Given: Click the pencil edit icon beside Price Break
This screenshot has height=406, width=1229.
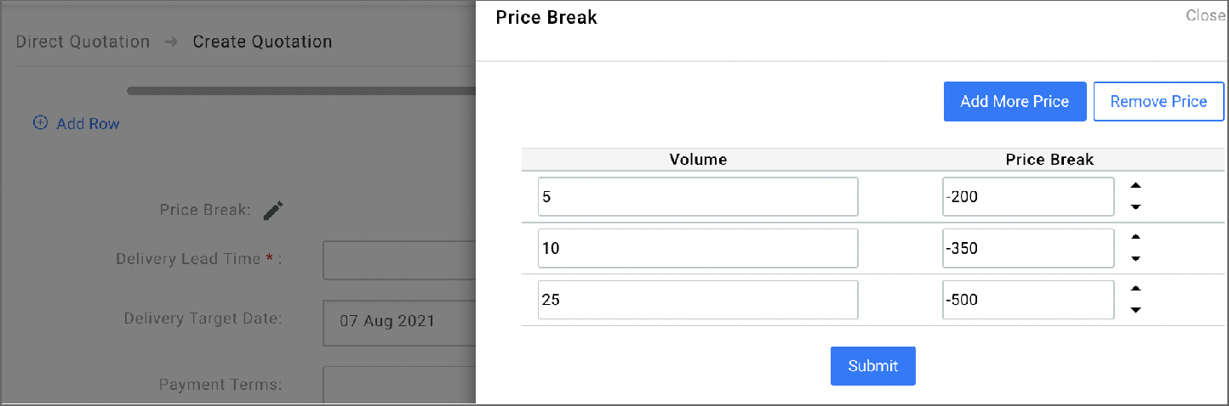Looking at the screenshot, I should point(273,211).
